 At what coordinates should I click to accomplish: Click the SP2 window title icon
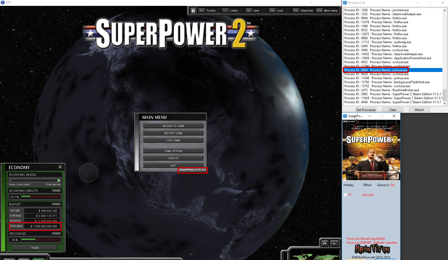3,2
